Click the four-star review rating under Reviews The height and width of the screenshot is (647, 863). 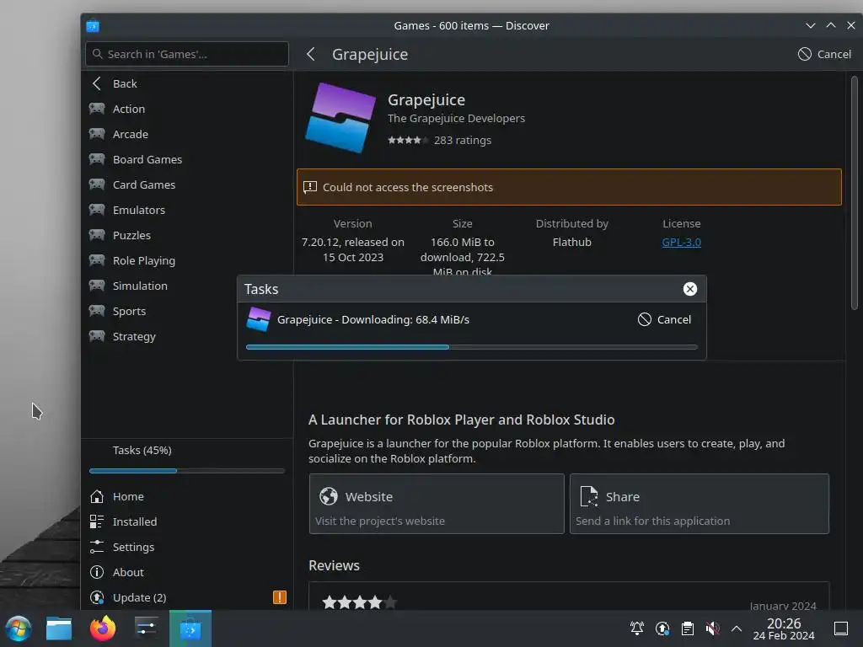click(x=359, y=602)
